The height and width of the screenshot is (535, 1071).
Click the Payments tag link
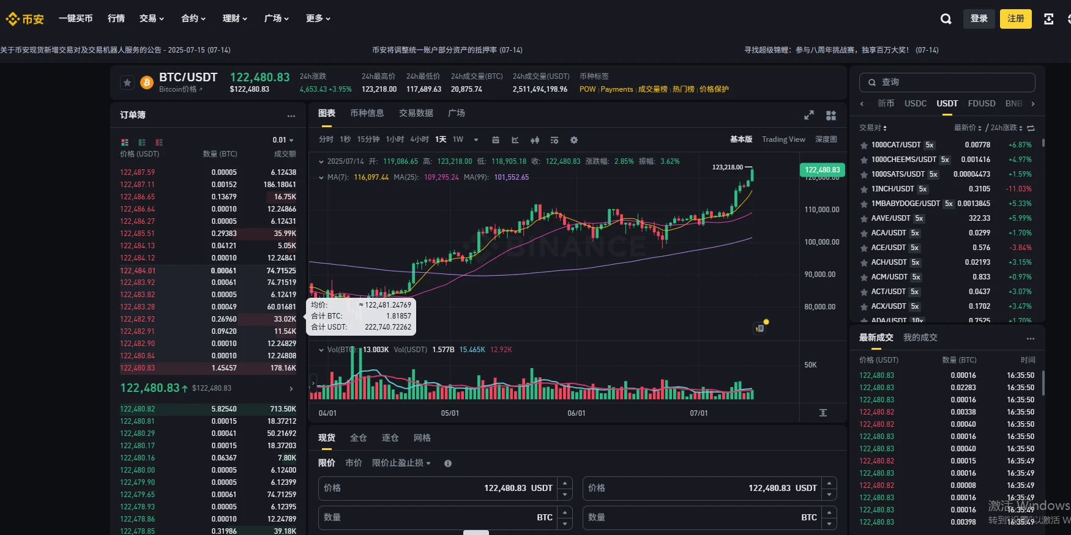tap(617, 89)
